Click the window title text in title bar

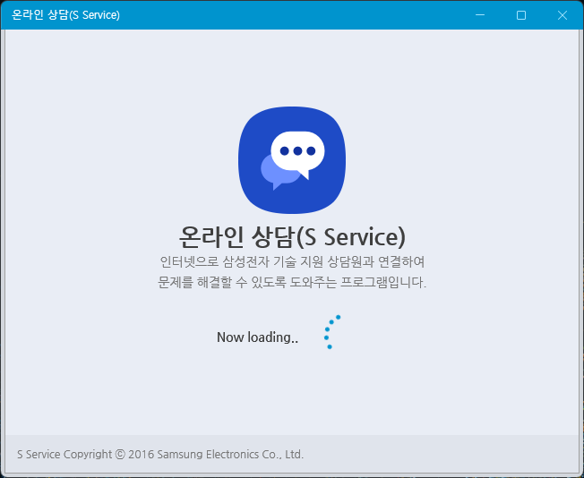point(66,15)
